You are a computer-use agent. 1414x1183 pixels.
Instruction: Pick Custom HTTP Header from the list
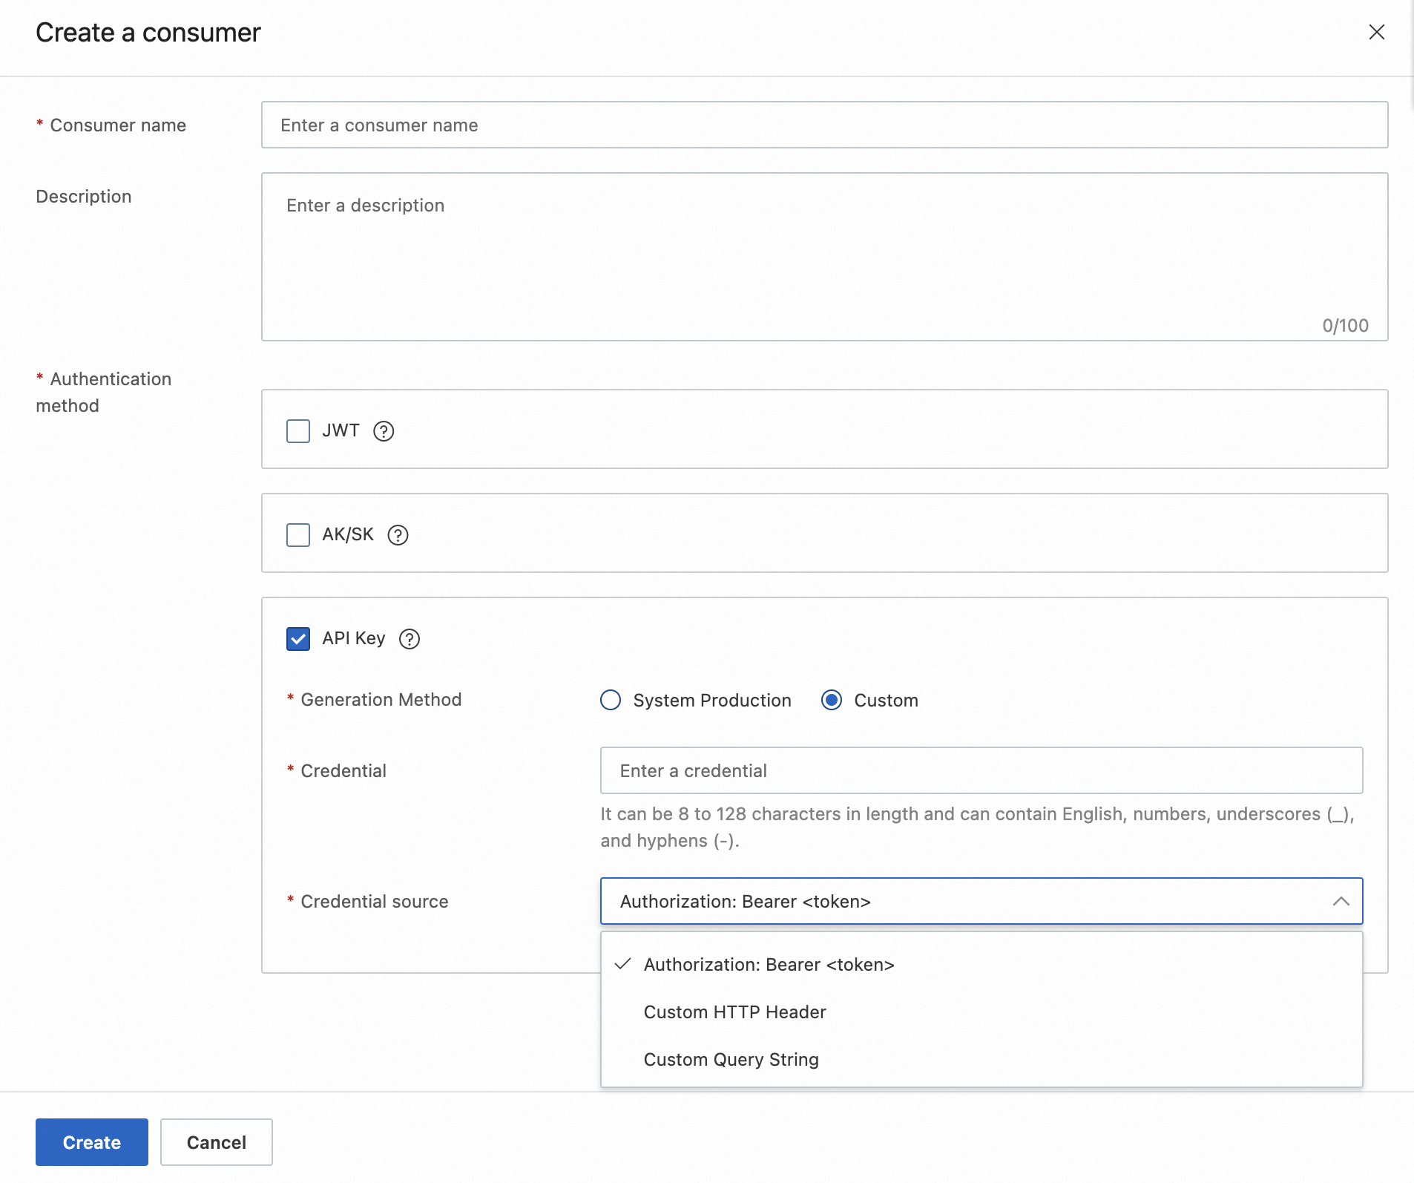click(x=734, y=1012)
